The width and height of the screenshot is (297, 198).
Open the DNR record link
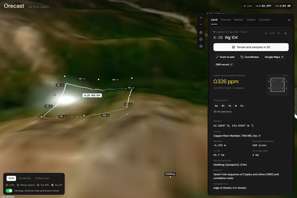coord(224,65)
